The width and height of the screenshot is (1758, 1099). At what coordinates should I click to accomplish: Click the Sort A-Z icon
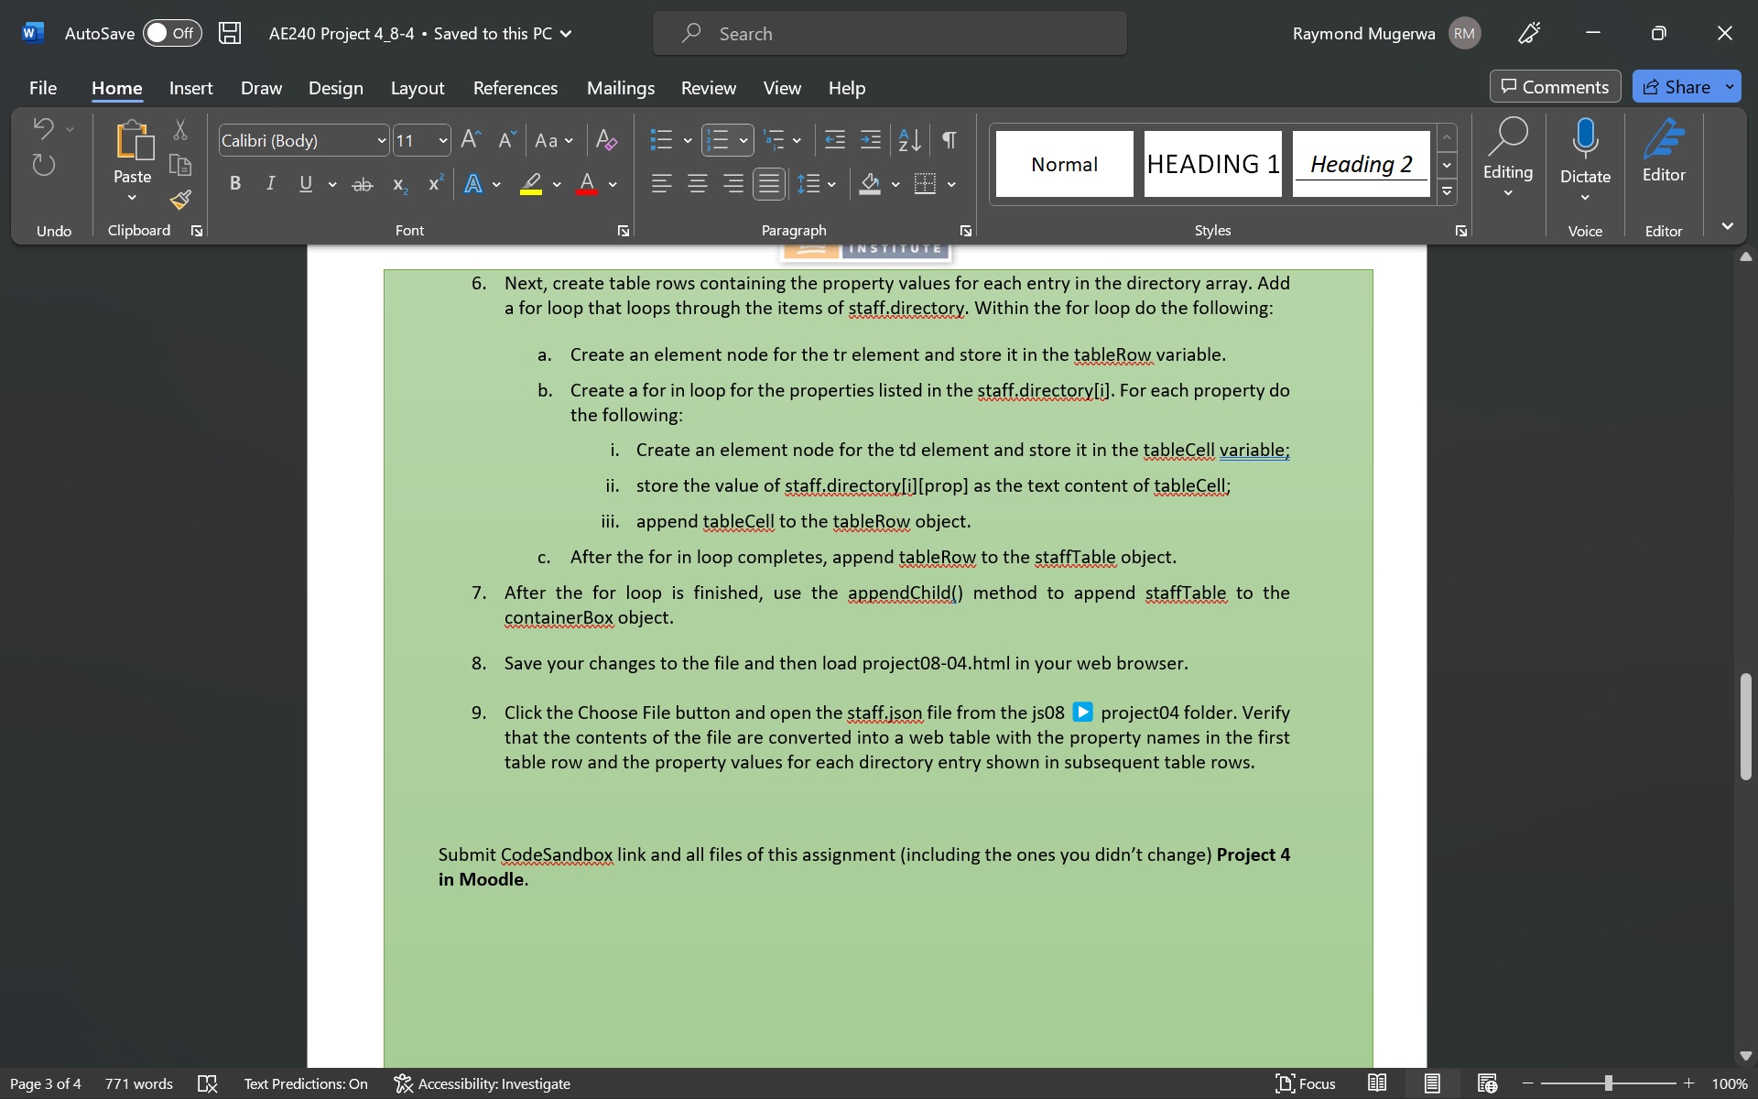point(909,140)
